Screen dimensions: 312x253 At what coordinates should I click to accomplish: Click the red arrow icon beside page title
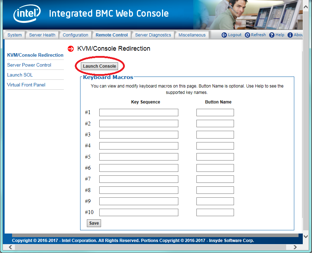[x=71, y=49]
